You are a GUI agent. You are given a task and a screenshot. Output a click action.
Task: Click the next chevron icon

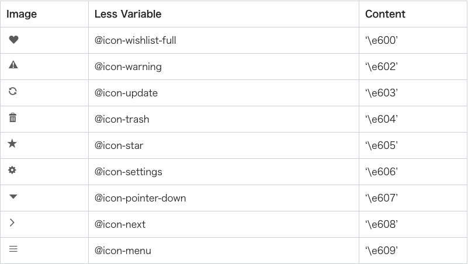(12, 223)
